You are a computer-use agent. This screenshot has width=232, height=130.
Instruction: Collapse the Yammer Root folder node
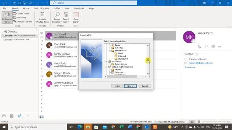109,51
